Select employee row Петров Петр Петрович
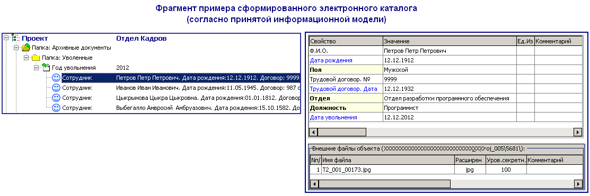 181,78
